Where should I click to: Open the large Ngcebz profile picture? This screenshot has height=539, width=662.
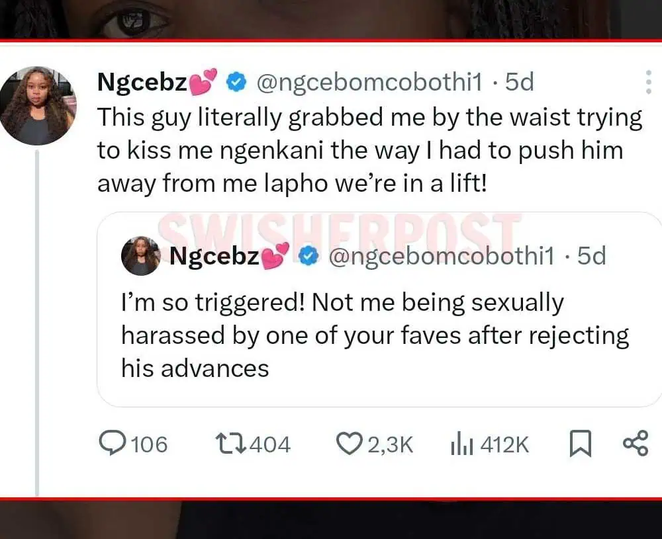click(x=38, y=106)
